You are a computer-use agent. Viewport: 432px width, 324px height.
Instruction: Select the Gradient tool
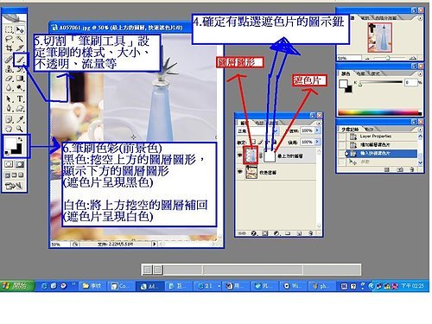[x=20, y=79]
